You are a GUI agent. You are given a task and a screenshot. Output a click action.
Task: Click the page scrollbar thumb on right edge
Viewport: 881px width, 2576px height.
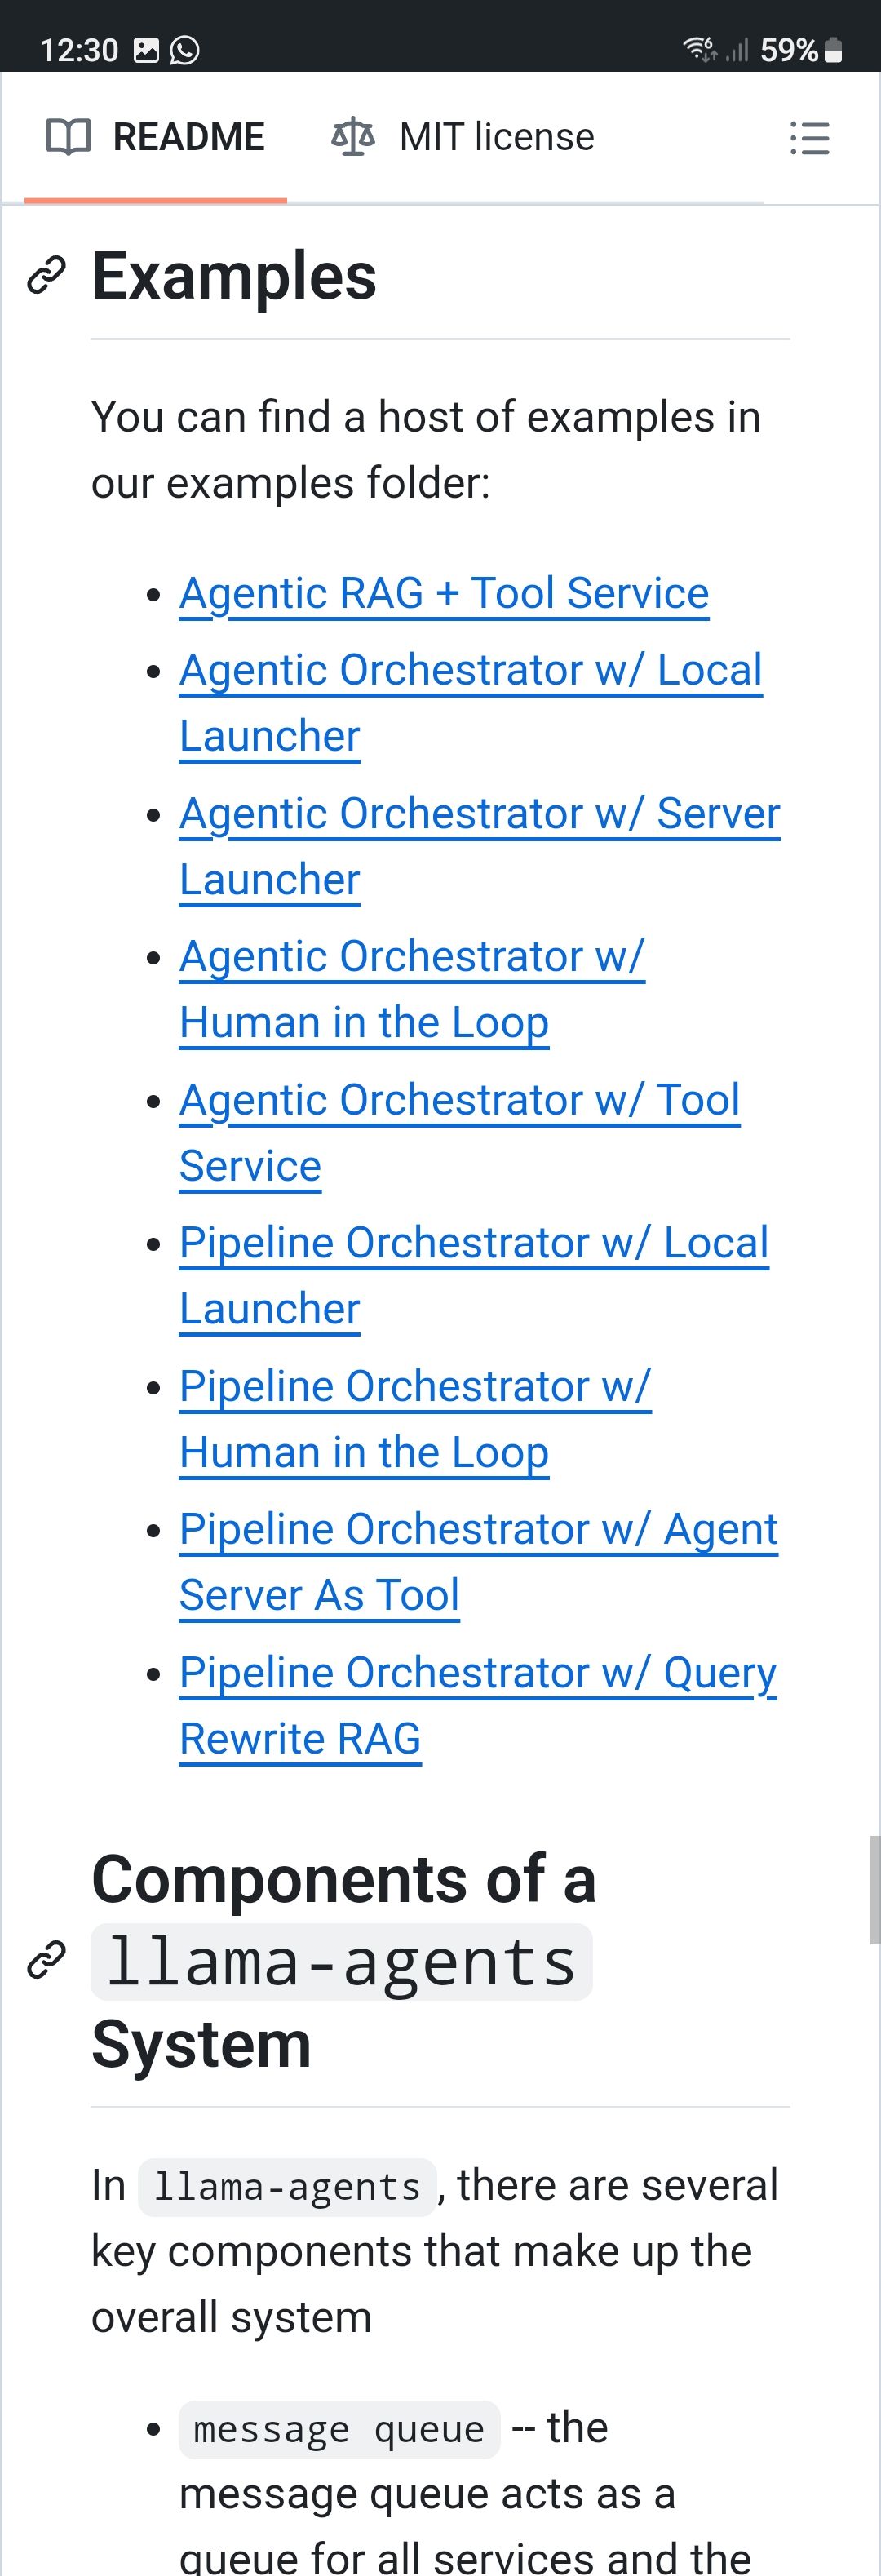pyautogui.click(x=874, y=1889)
